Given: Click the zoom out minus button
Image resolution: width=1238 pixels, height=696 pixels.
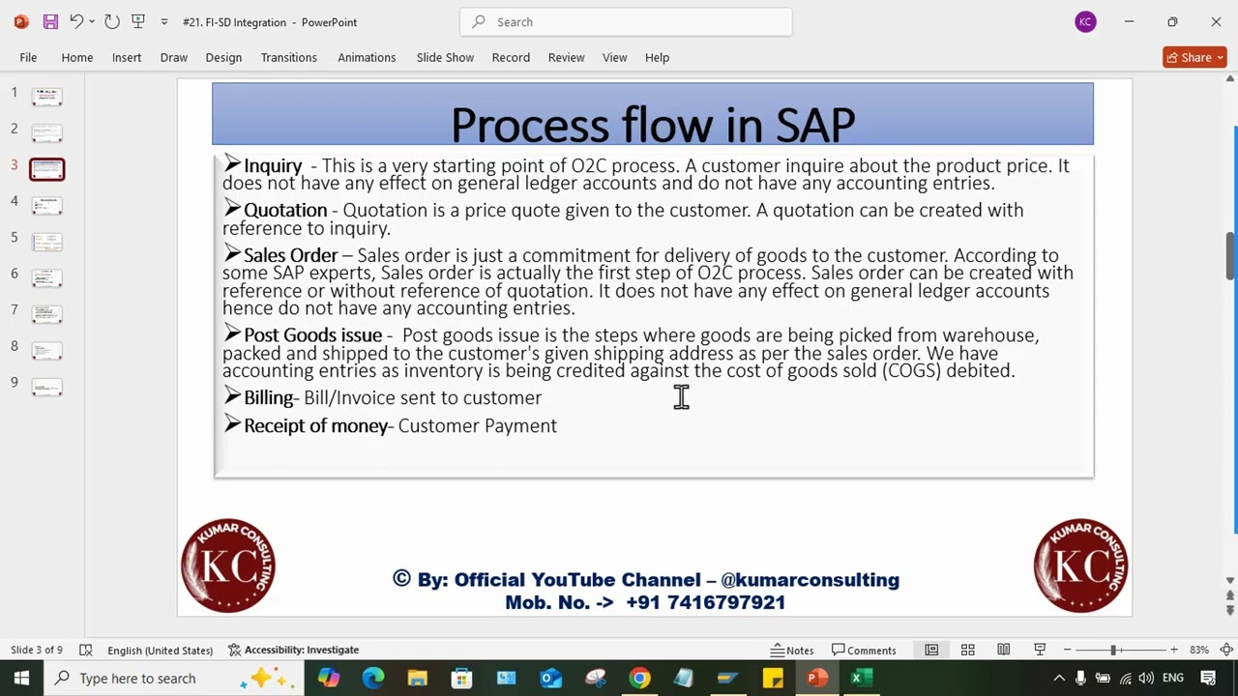Looking at the screenshot, I should [x=1067, y=650].
